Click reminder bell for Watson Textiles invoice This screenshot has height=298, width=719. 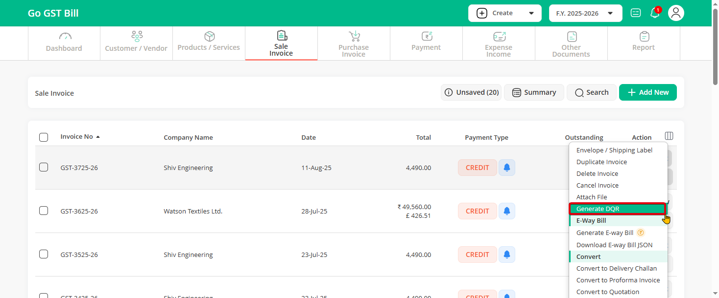pyautogui.click(x=507, y=211)
